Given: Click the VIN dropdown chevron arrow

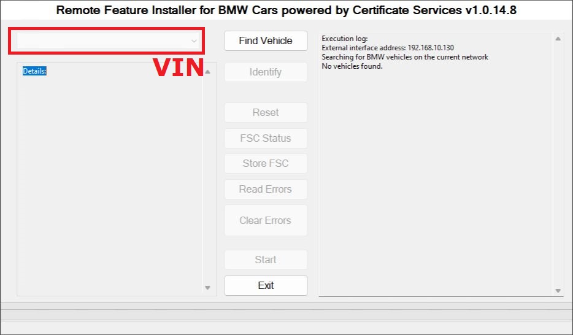Looking at the screenshot, I should (x=194, y=41).
